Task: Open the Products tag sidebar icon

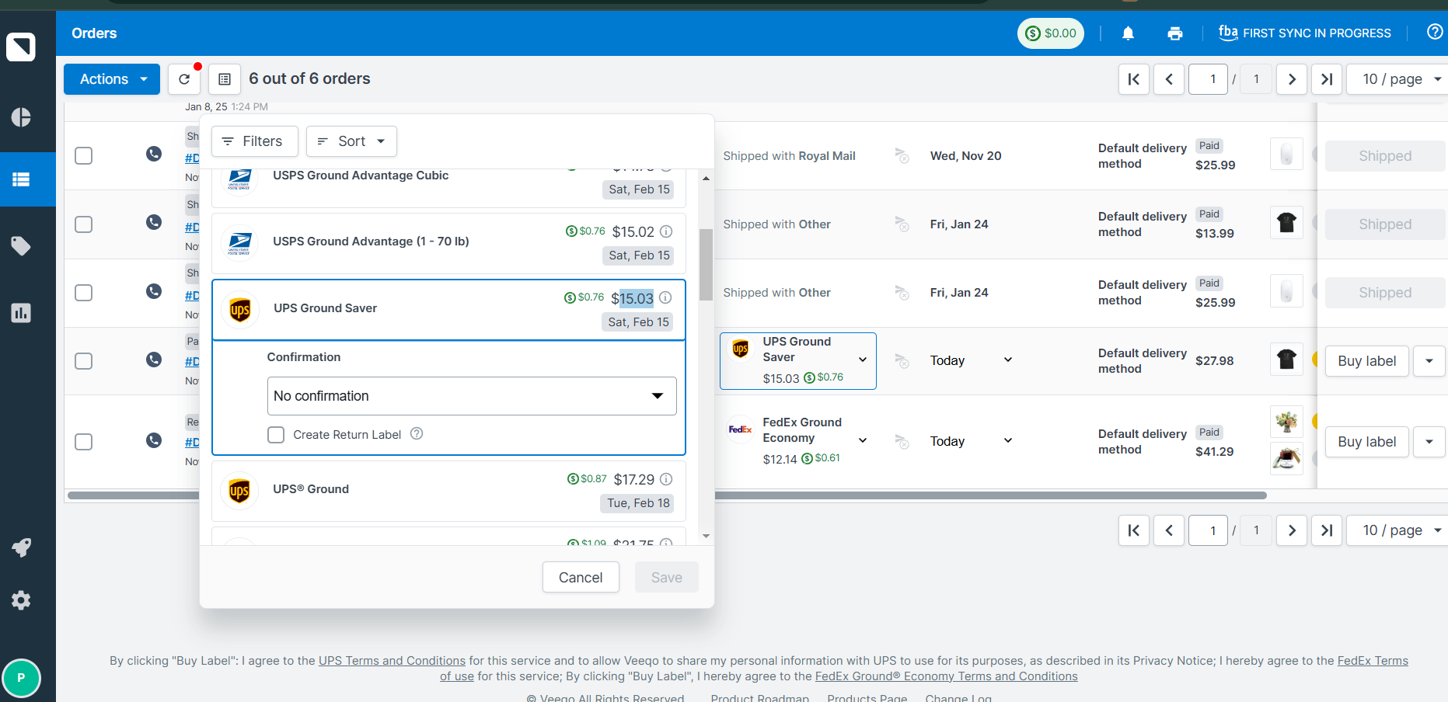Action: tap(21, 246)
